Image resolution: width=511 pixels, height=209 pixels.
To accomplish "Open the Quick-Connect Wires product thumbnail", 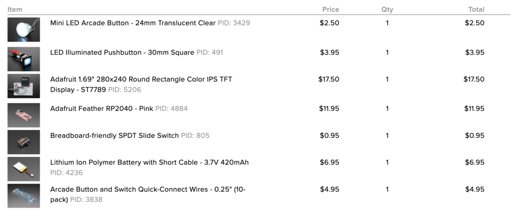I will pos(24,196).
